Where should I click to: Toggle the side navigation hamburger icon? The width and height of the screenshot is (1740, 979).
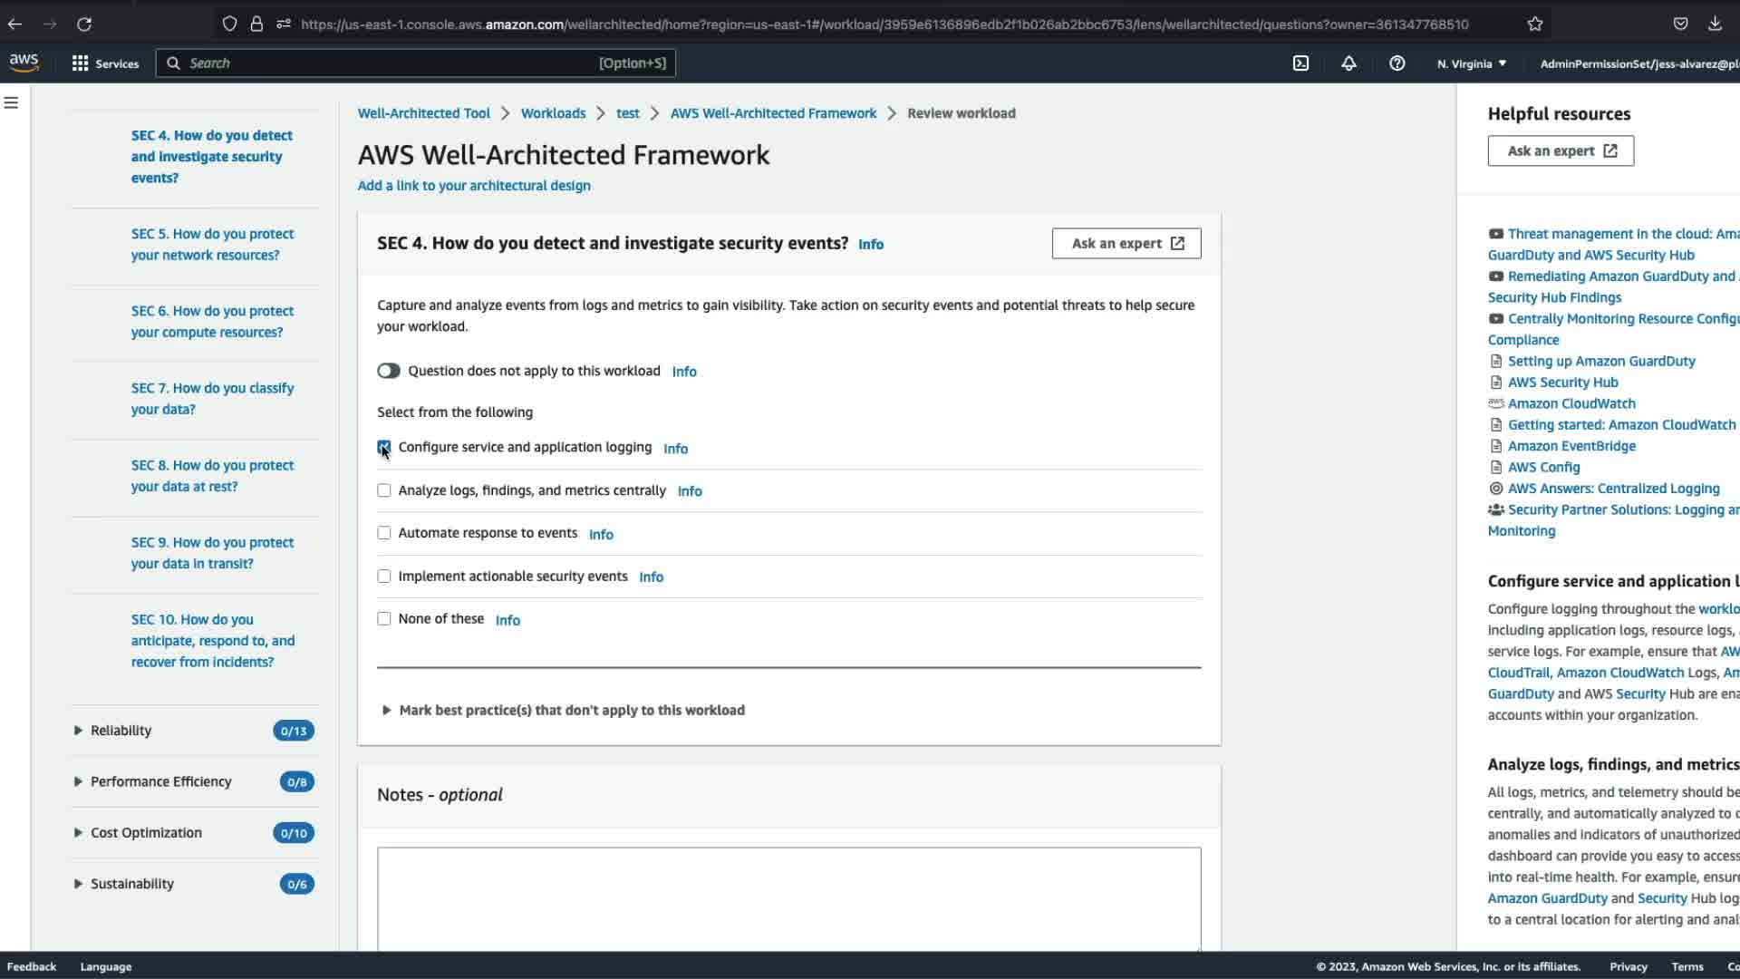coord(12,103)
